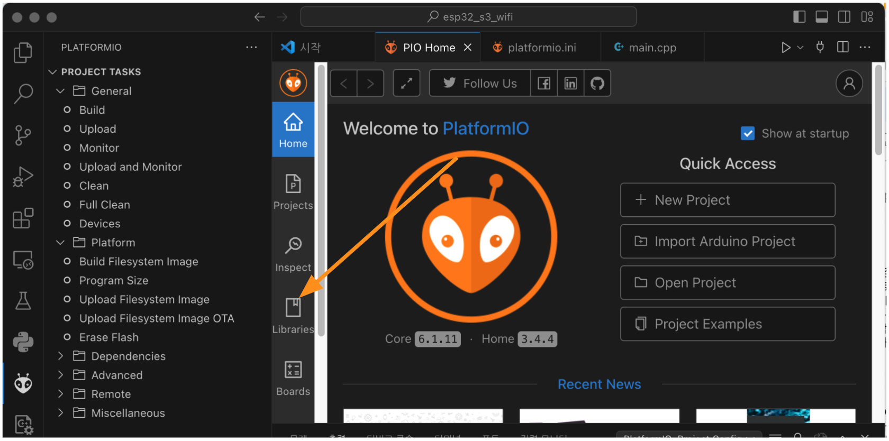Collapse the Platform folder
The width and height of the screenshot is (889, 441).
pyautogui.click(x=60, y=243)
